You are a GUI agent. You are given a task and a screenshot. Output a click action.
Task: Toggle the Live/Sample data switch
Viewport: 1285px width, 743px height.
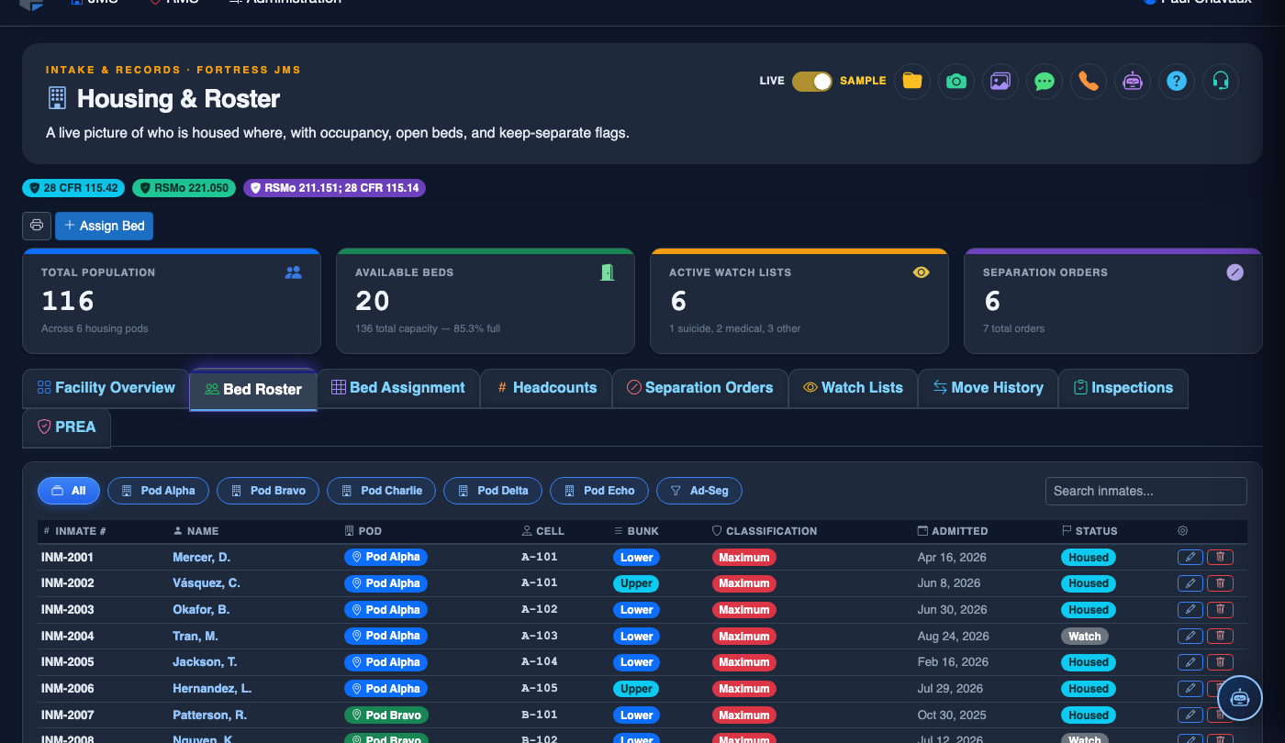pyautogui.click(x=811, y=81)
